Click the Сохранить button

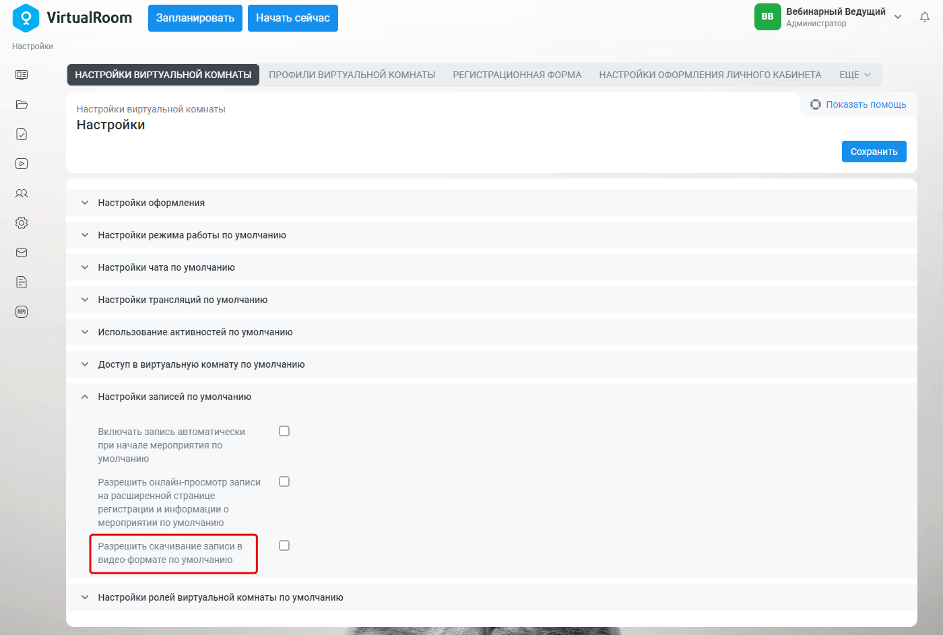pyautogui.click(x=874, y=152)
